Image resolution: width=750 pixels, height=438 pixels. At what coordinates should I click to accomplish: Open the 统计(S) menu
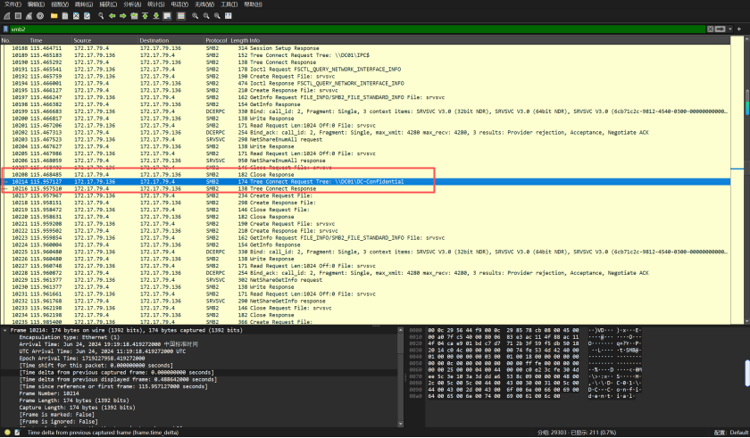tap(156, 4)
